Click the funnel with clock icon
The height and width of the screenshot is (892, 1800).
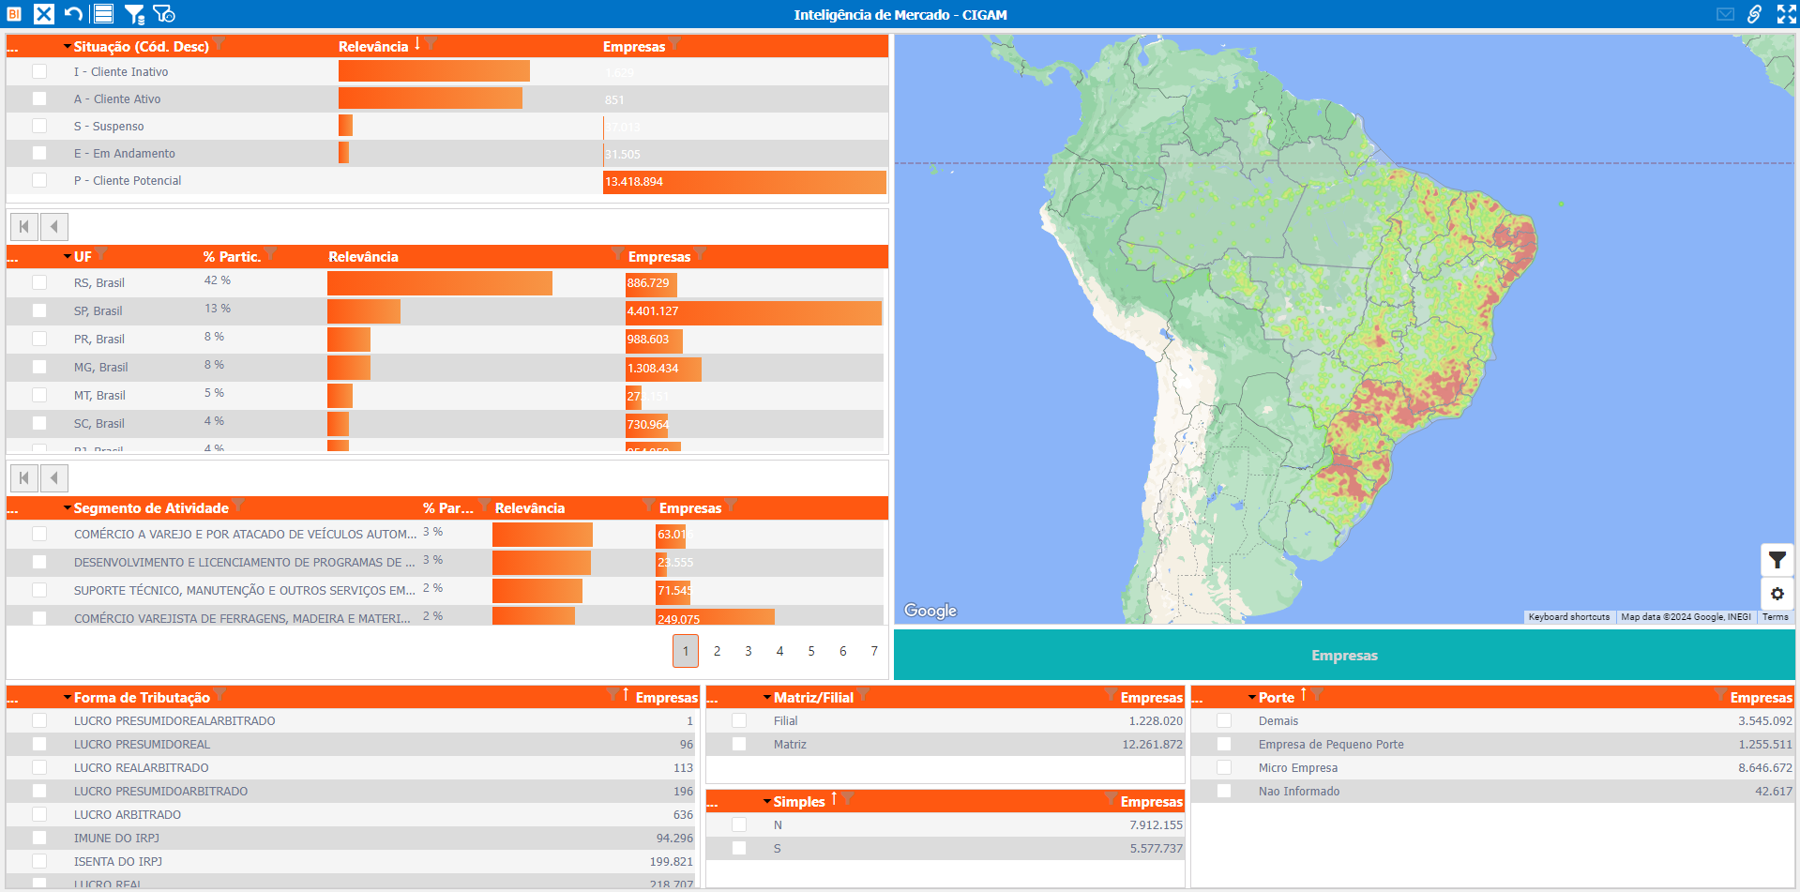click(164, 14)
